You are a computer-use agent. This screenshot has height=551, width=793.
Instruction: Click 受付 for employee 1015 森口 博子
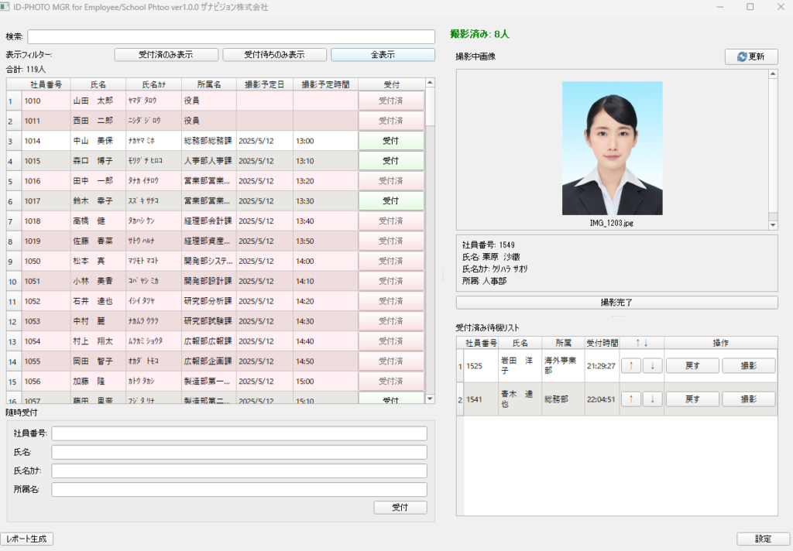[391, 161]
